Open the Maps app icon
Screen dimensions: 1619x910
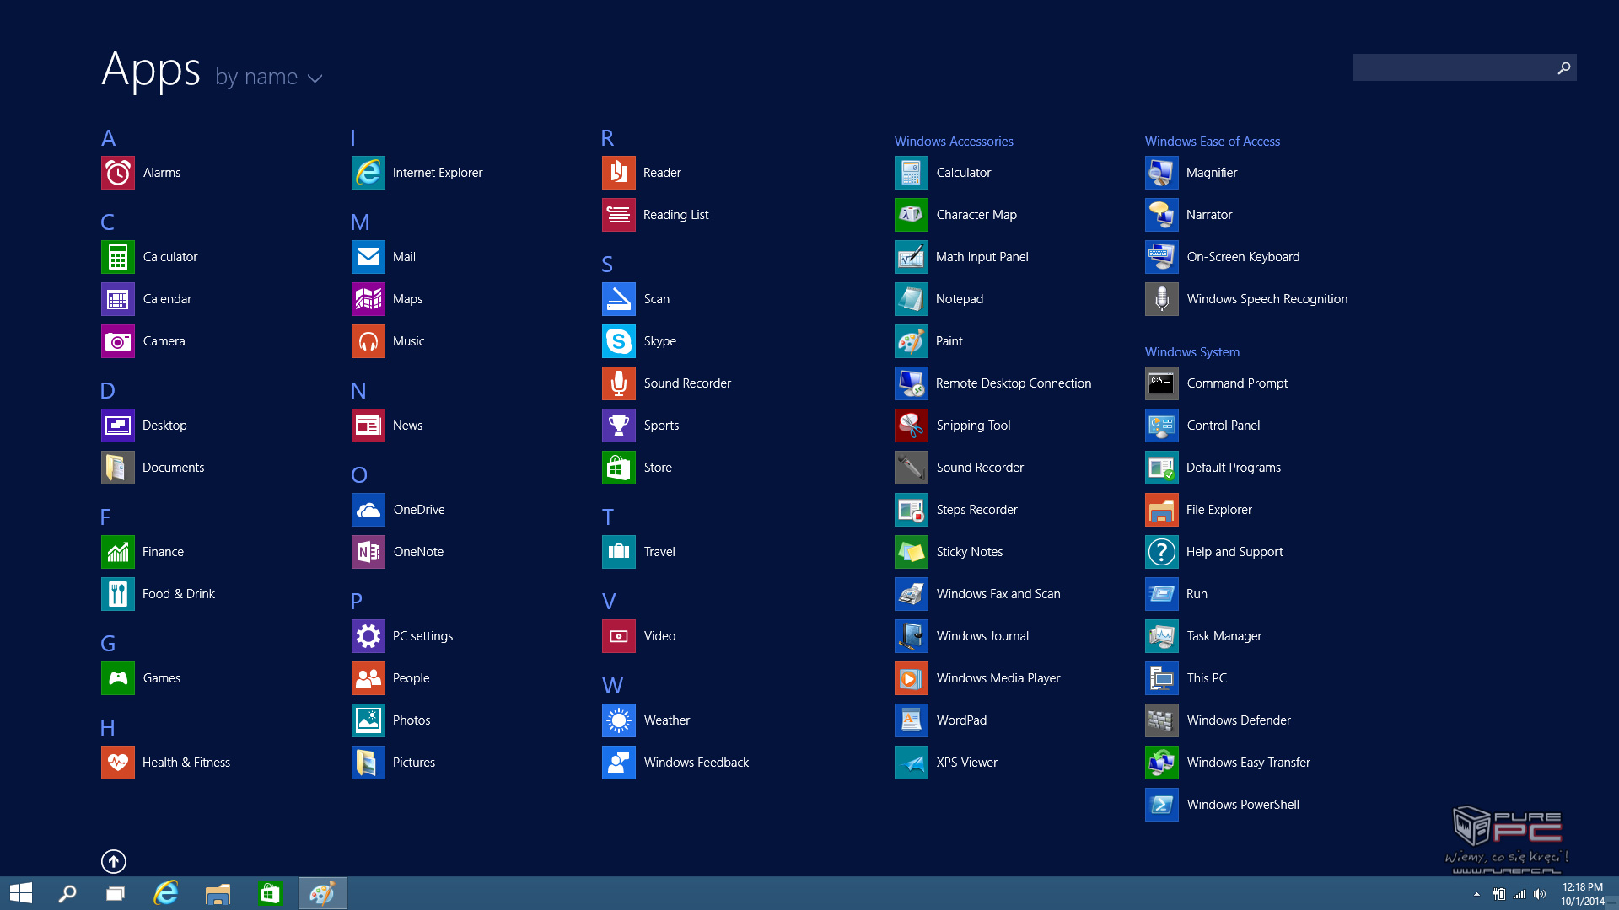(368, 299)
